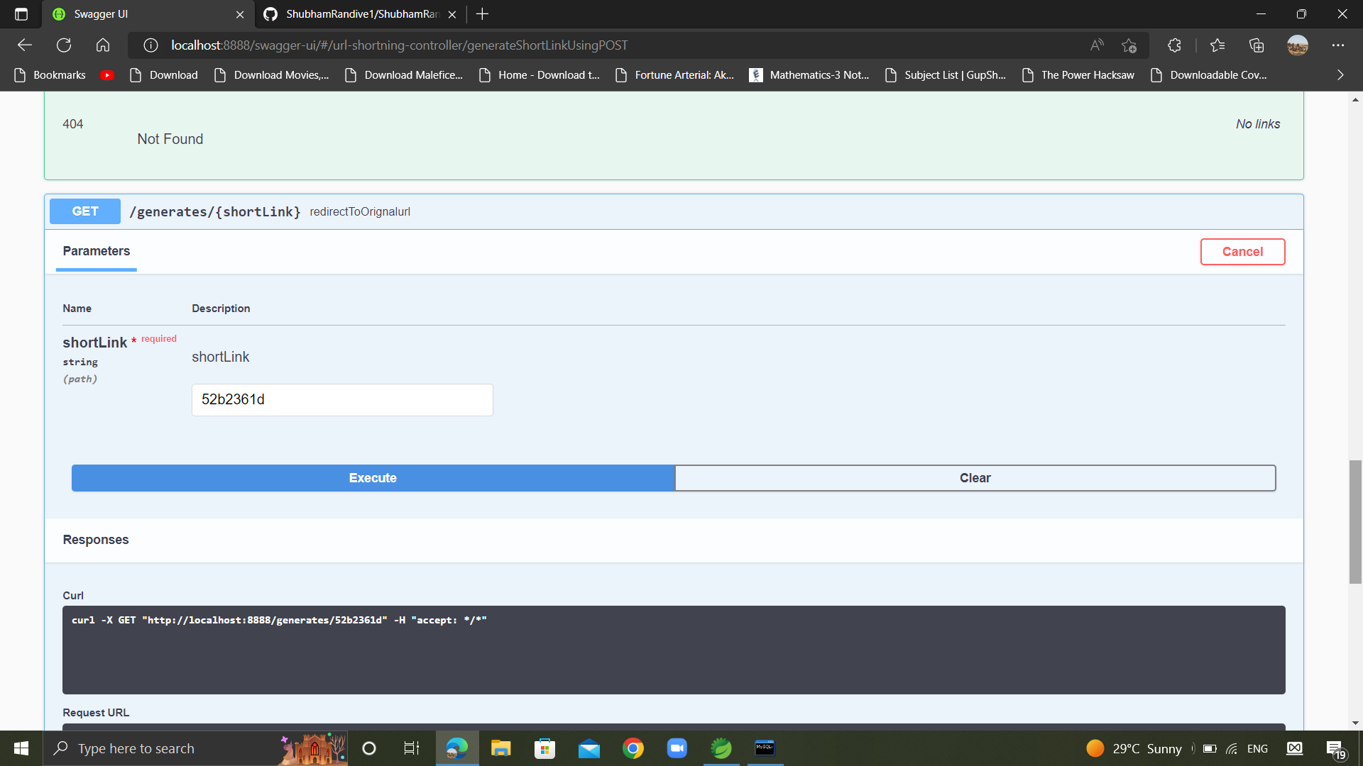
Task: Execute the shortLink GET request
Action: tap(372, 477)
